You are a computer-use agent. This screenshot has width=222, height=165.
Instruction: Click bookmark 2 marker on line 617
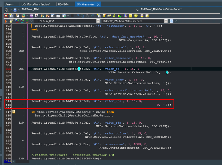[14, 112]
